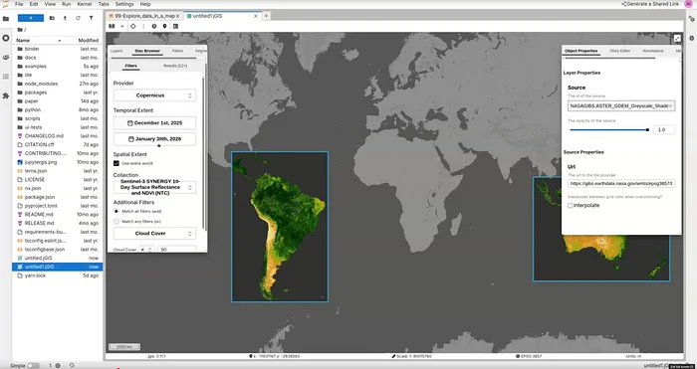Click the blue New Launcher plus button
697x369 pixels.
pyautogui.click(x=31, y=18)
